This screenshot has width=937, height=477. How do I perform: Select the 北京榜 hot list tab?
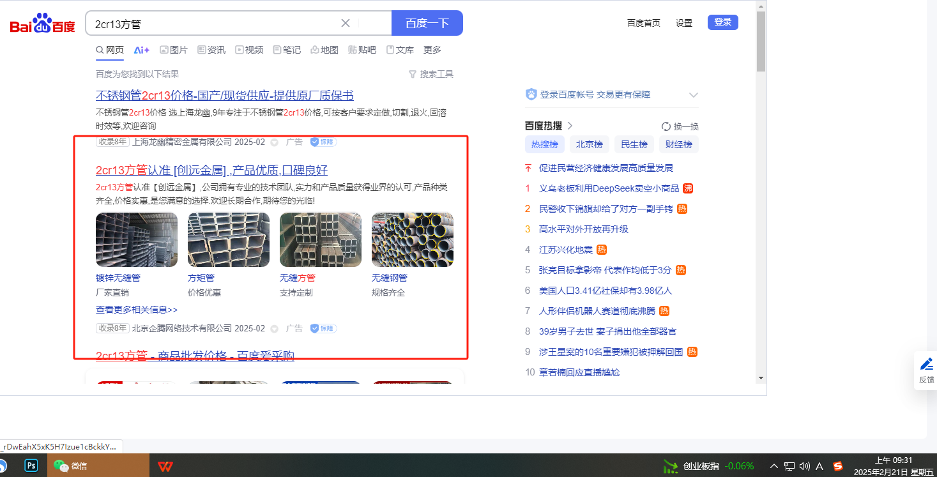589,144
